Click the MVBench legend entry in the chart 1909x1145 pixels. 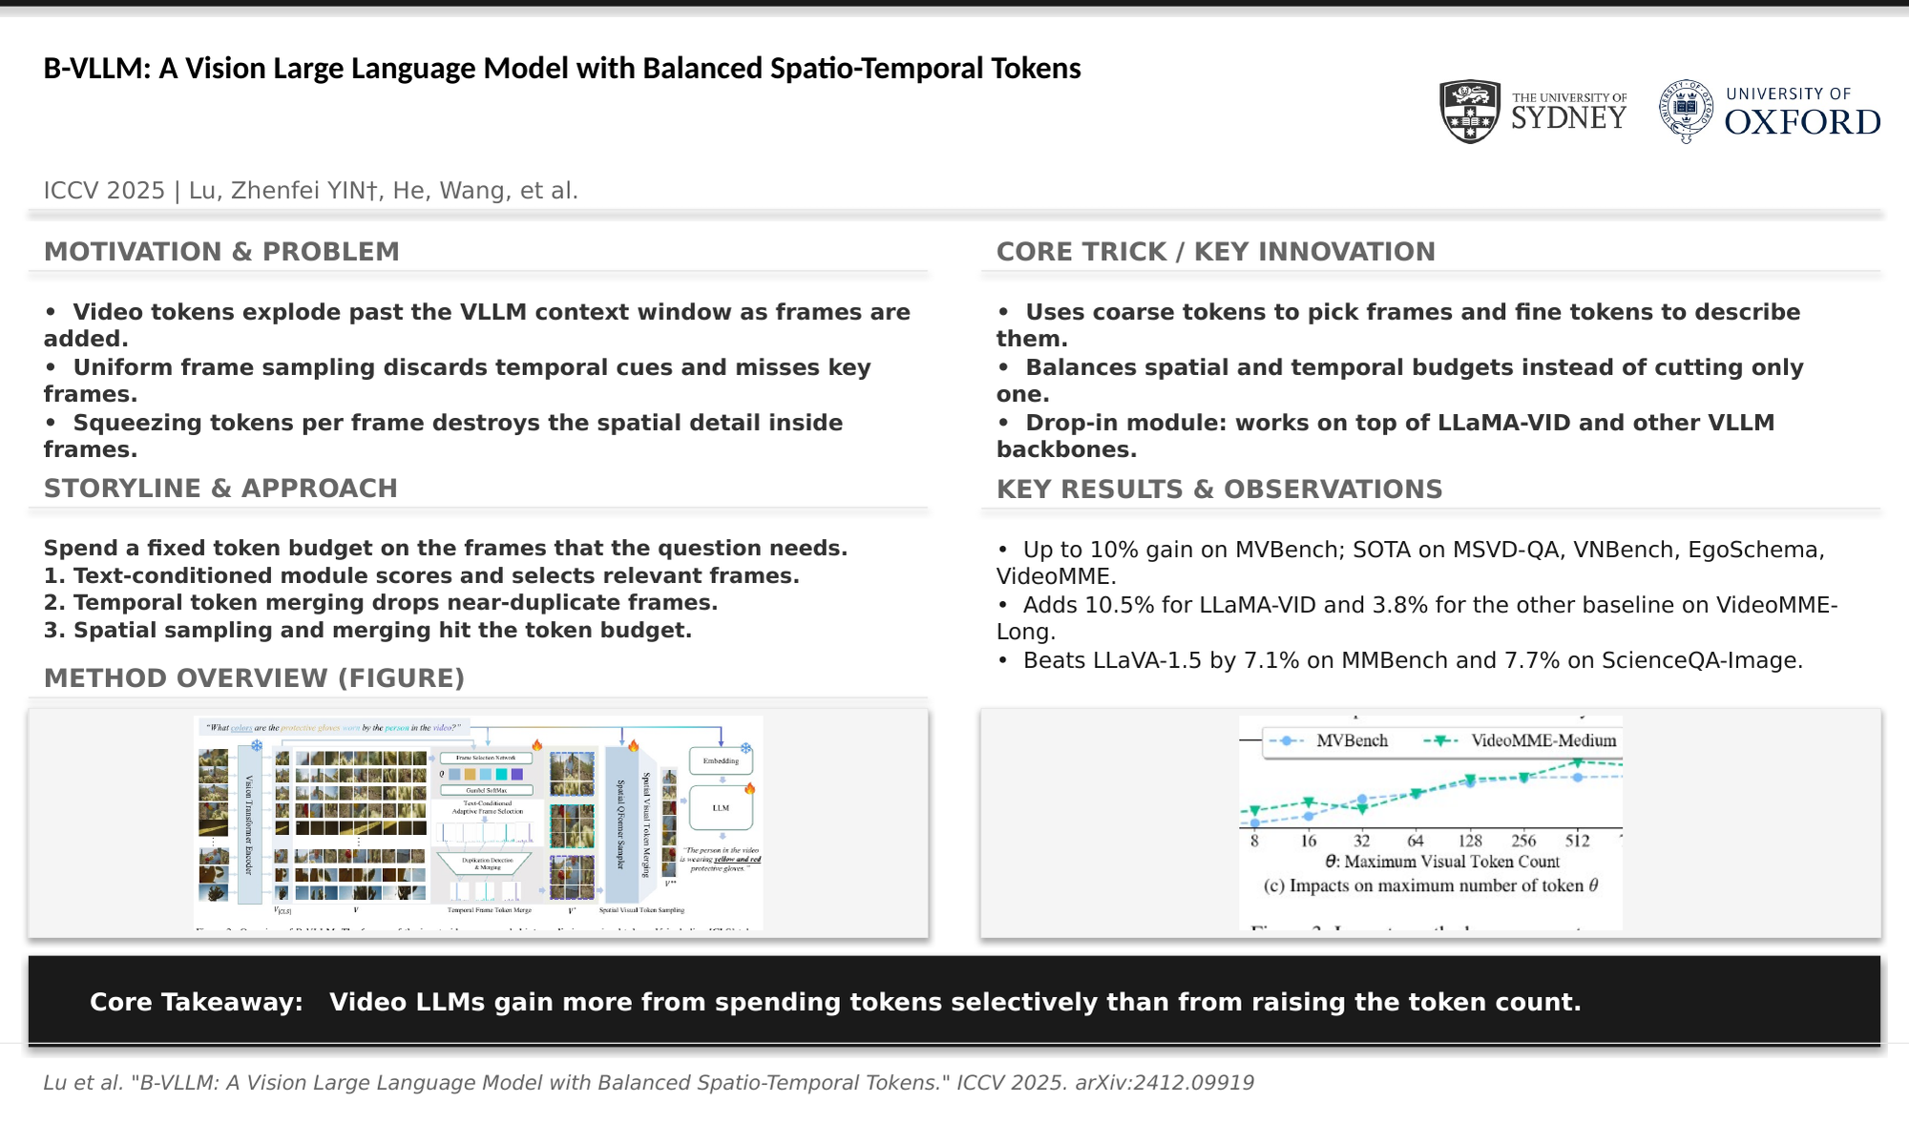click(x=1329, y=740)
